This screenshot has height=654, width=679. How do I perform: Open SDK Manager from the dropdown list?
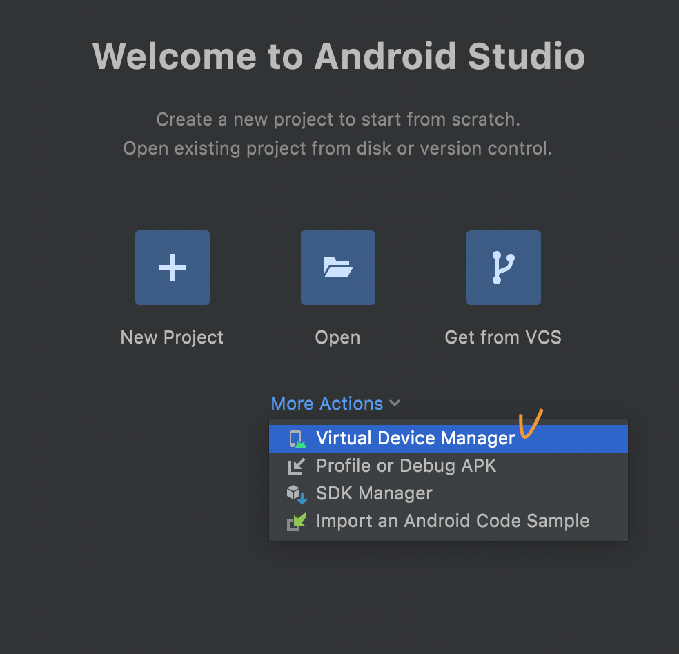449,494
